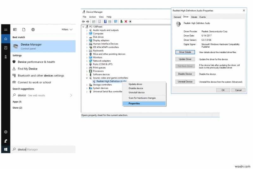The image size is (253, 169).
Task: Click Cancel in Realtek Properties dialog
Action: pos(238,90)
